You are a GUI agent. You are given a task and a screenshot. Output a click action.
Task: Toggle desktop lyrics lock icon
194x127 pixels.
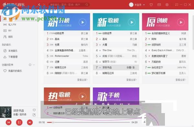pos(108,104)
